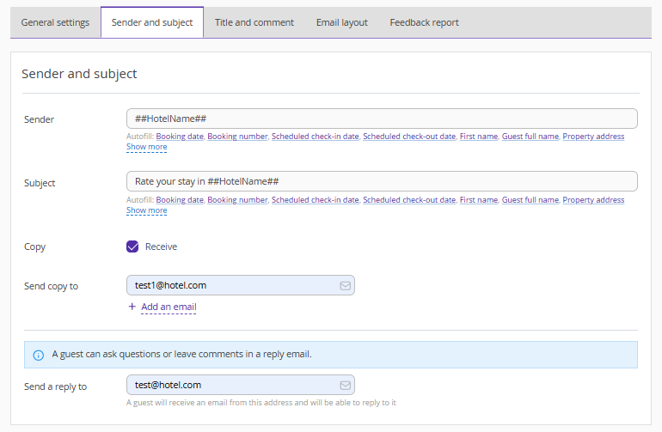Click the envelope icon in Send copy to field
This screenshot has height=432, width=662.
point(345,286)
